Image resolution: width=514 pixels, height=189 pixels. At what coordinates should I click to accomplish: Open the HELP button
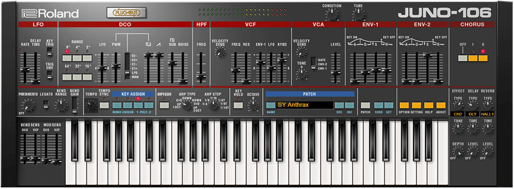pyautogui.click(x=429, y=105)
